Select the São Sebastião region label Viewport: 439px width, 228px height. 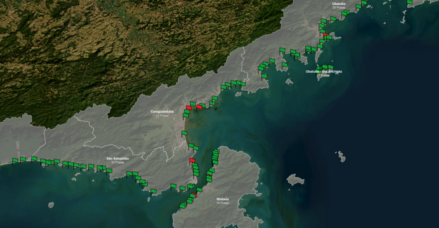pyautogui.click(x=117, y=158)
